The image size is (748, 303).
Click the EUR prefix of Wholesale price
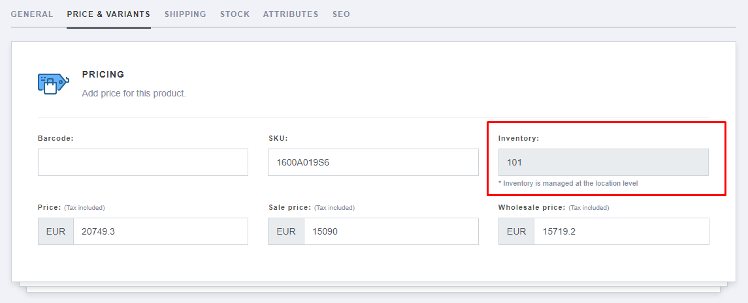517,232
